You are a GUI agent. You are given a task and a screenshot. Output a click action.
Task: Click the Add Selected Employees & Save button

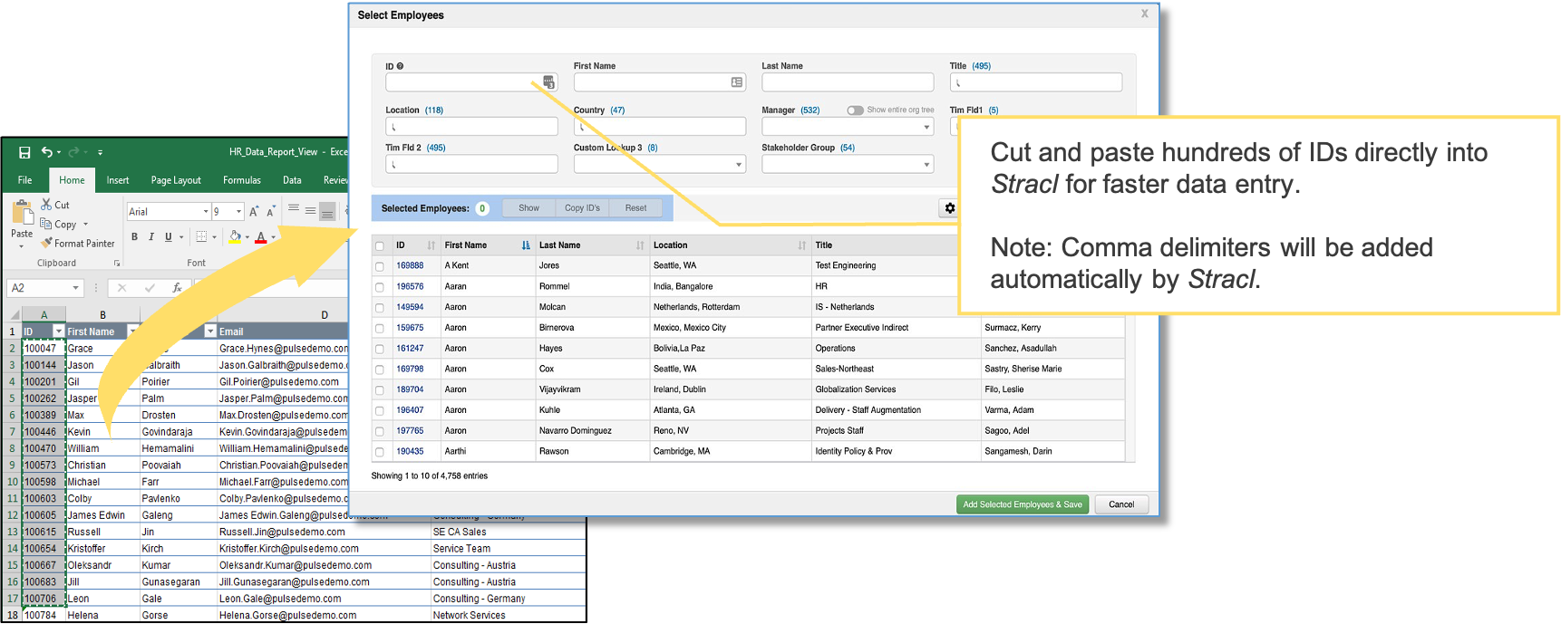[x=1023, y=504]
